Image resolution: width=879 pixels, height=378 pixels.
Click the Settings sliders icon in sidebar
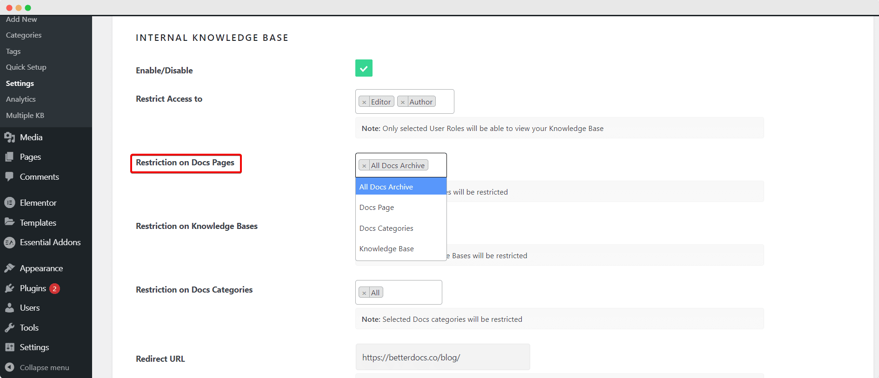tap(9, 347)
